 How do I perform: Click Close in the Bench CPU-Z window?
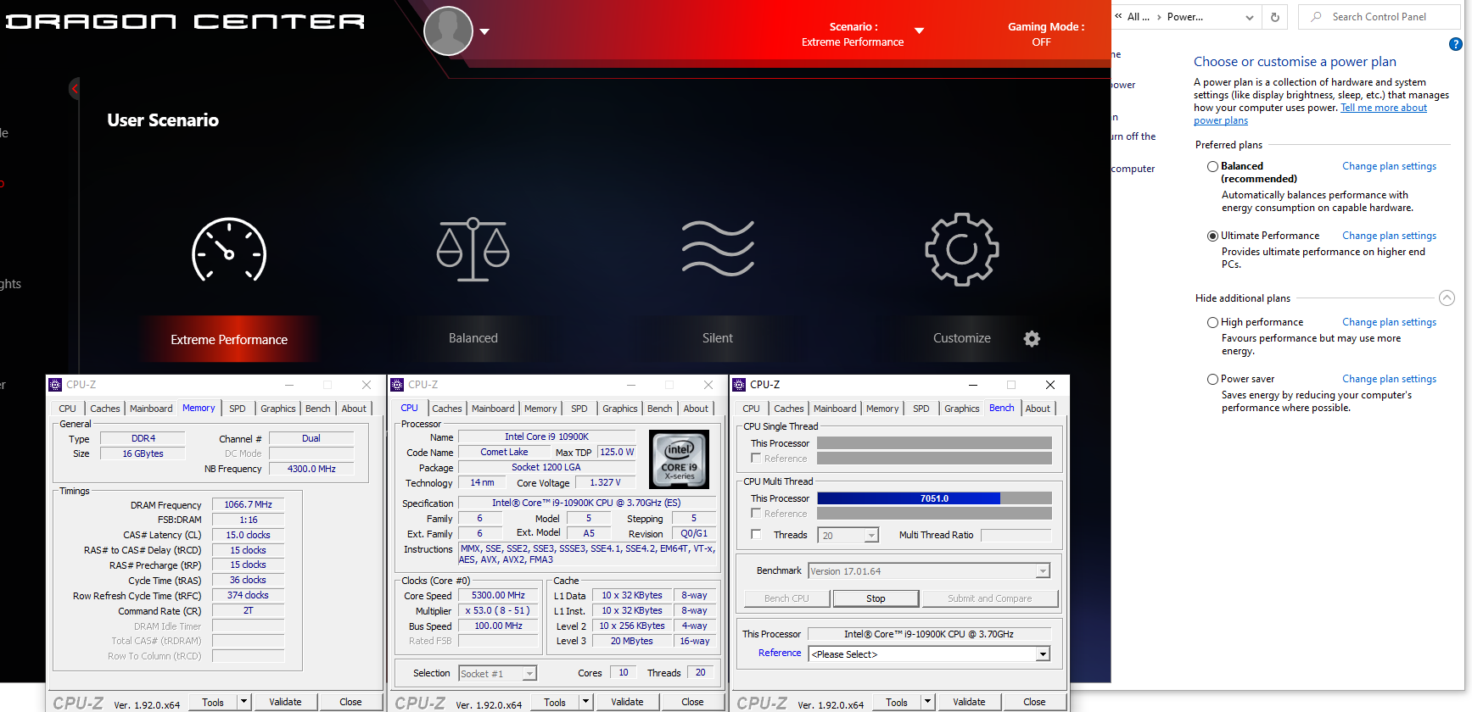[1034, 702]
